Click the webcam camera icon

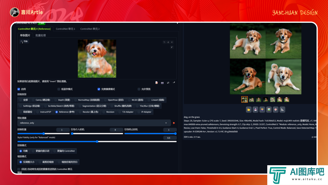tap(162, 83)
